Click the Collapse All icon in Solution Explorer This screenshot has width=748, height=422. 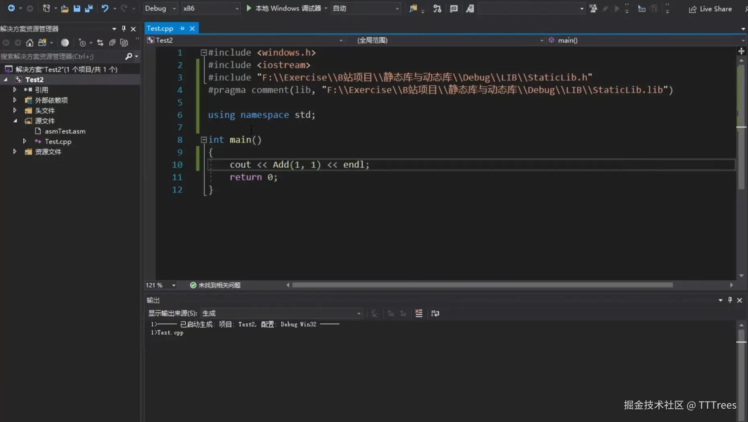click(x=112, y=43)
